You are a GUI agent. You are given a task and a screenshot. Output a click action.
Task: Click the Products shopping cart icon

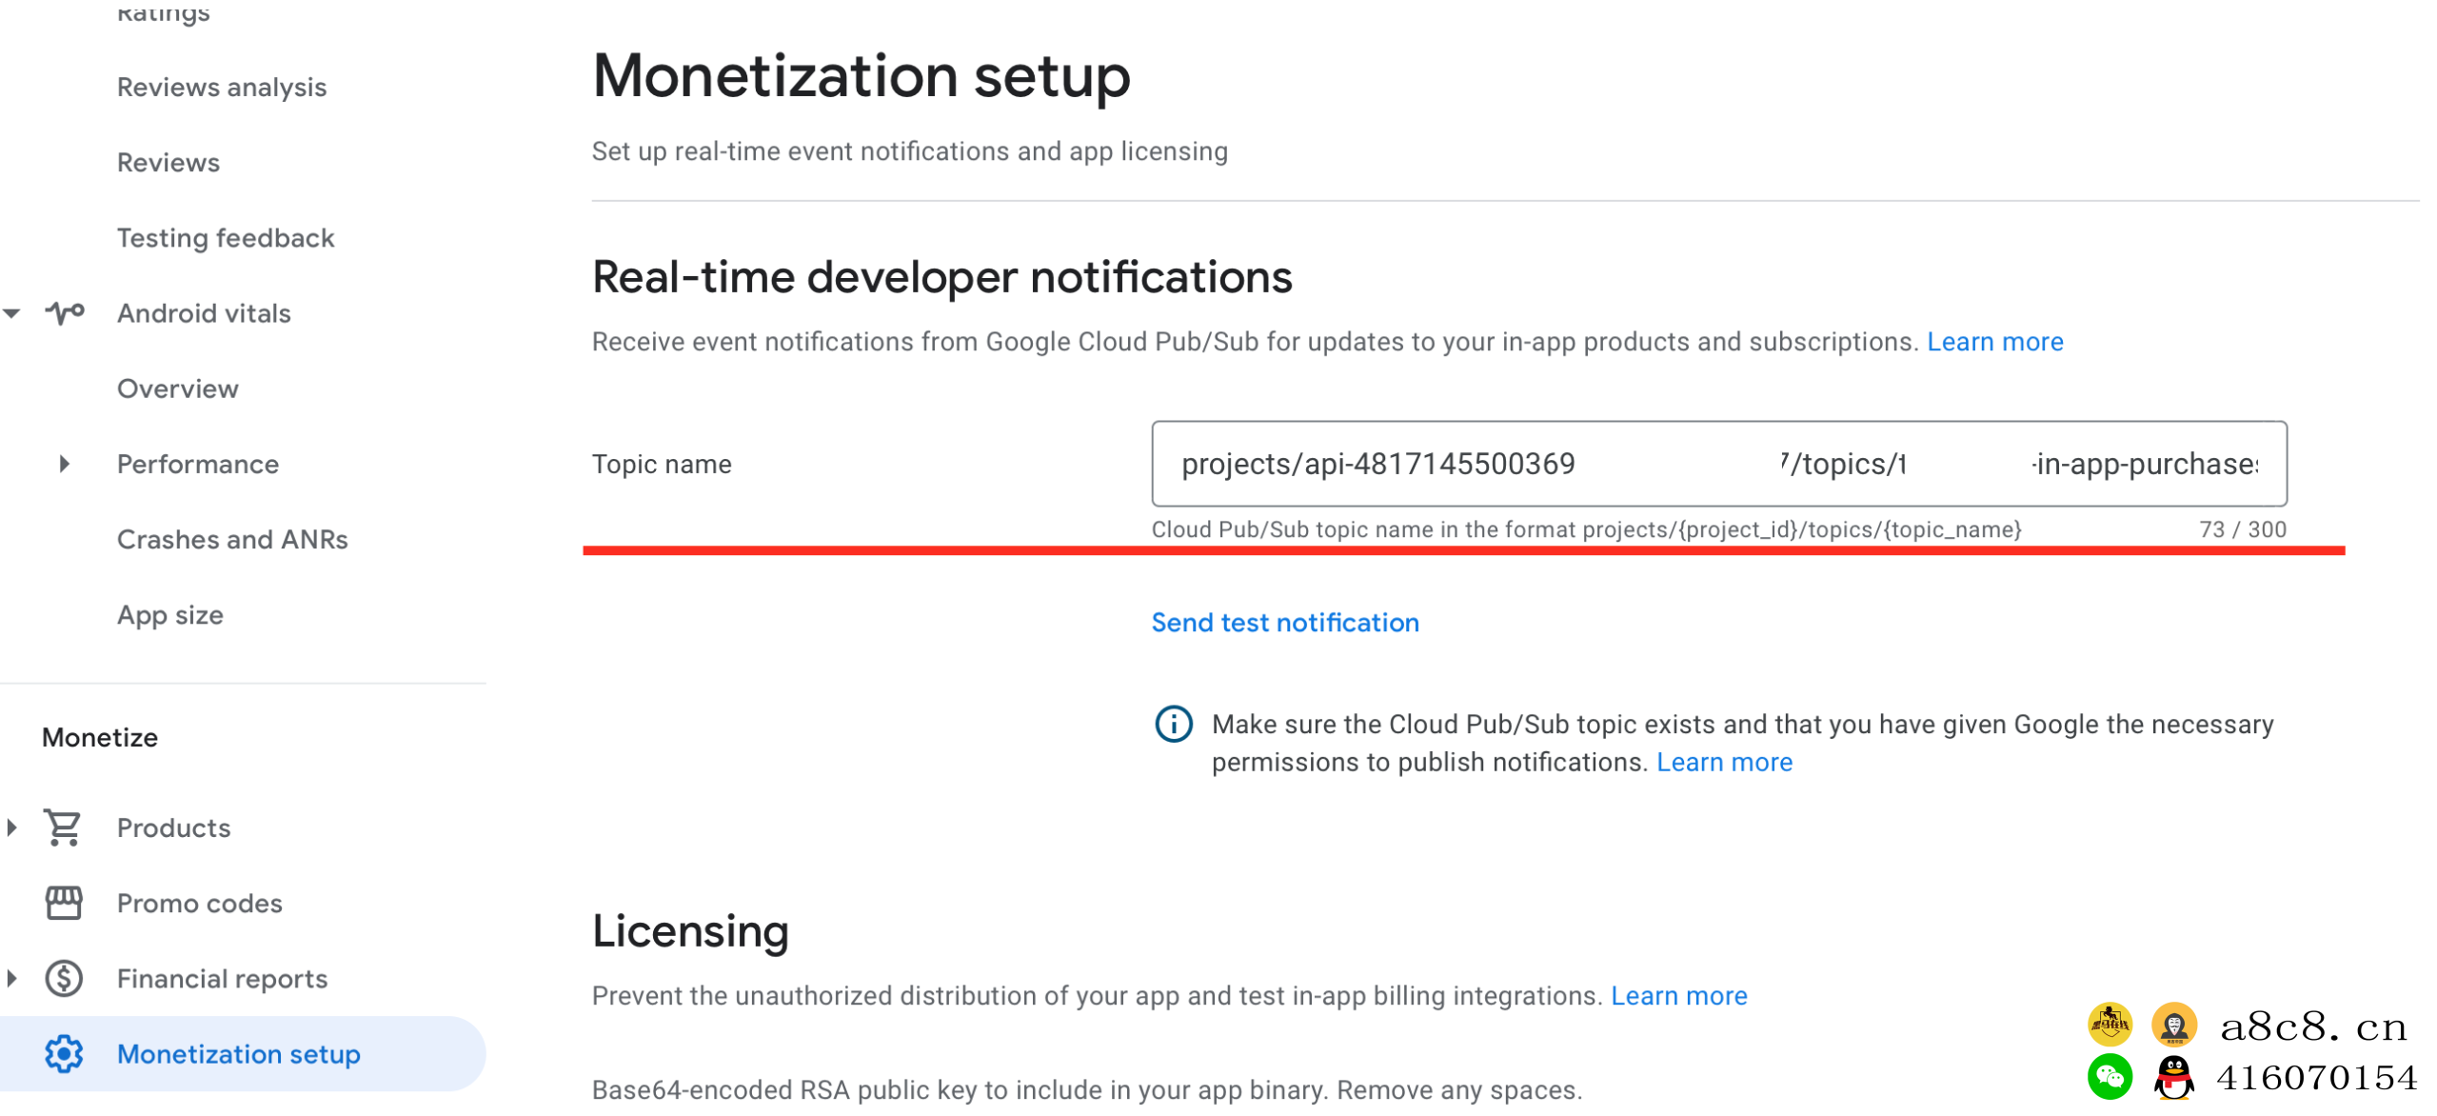(64, 827)
